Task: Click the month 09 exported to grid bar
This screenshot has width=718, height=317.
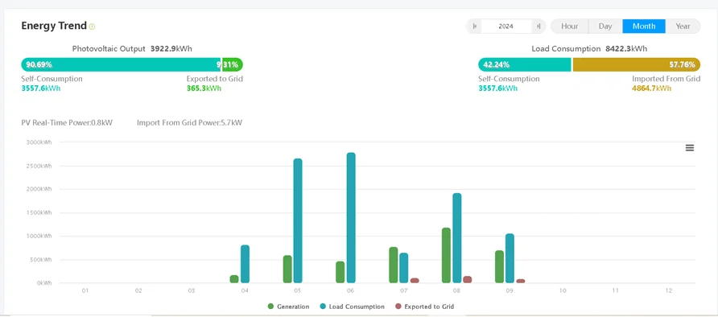Action: (521, 281)
